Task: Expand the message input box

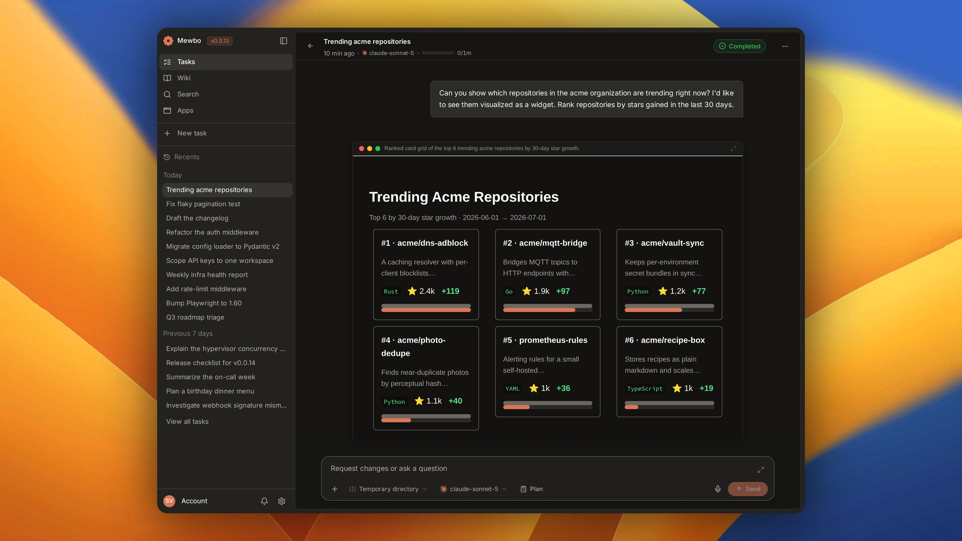Action: click(760, 469)
